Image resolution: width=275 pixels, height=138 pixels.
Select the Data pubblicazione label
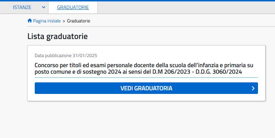coord(53,56)
